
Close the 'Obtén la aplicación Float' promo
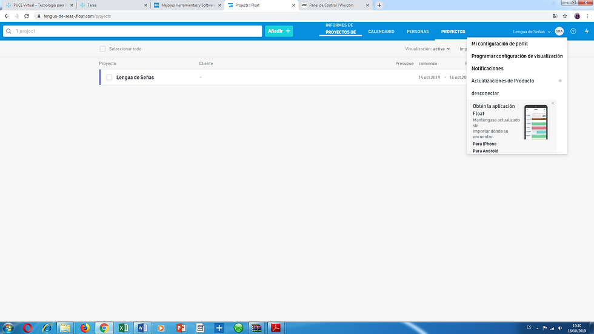553,103
